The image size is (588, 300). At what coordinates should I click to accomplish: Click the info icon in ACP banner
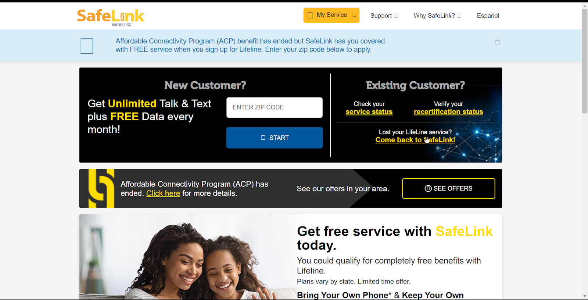click(87, 46)
